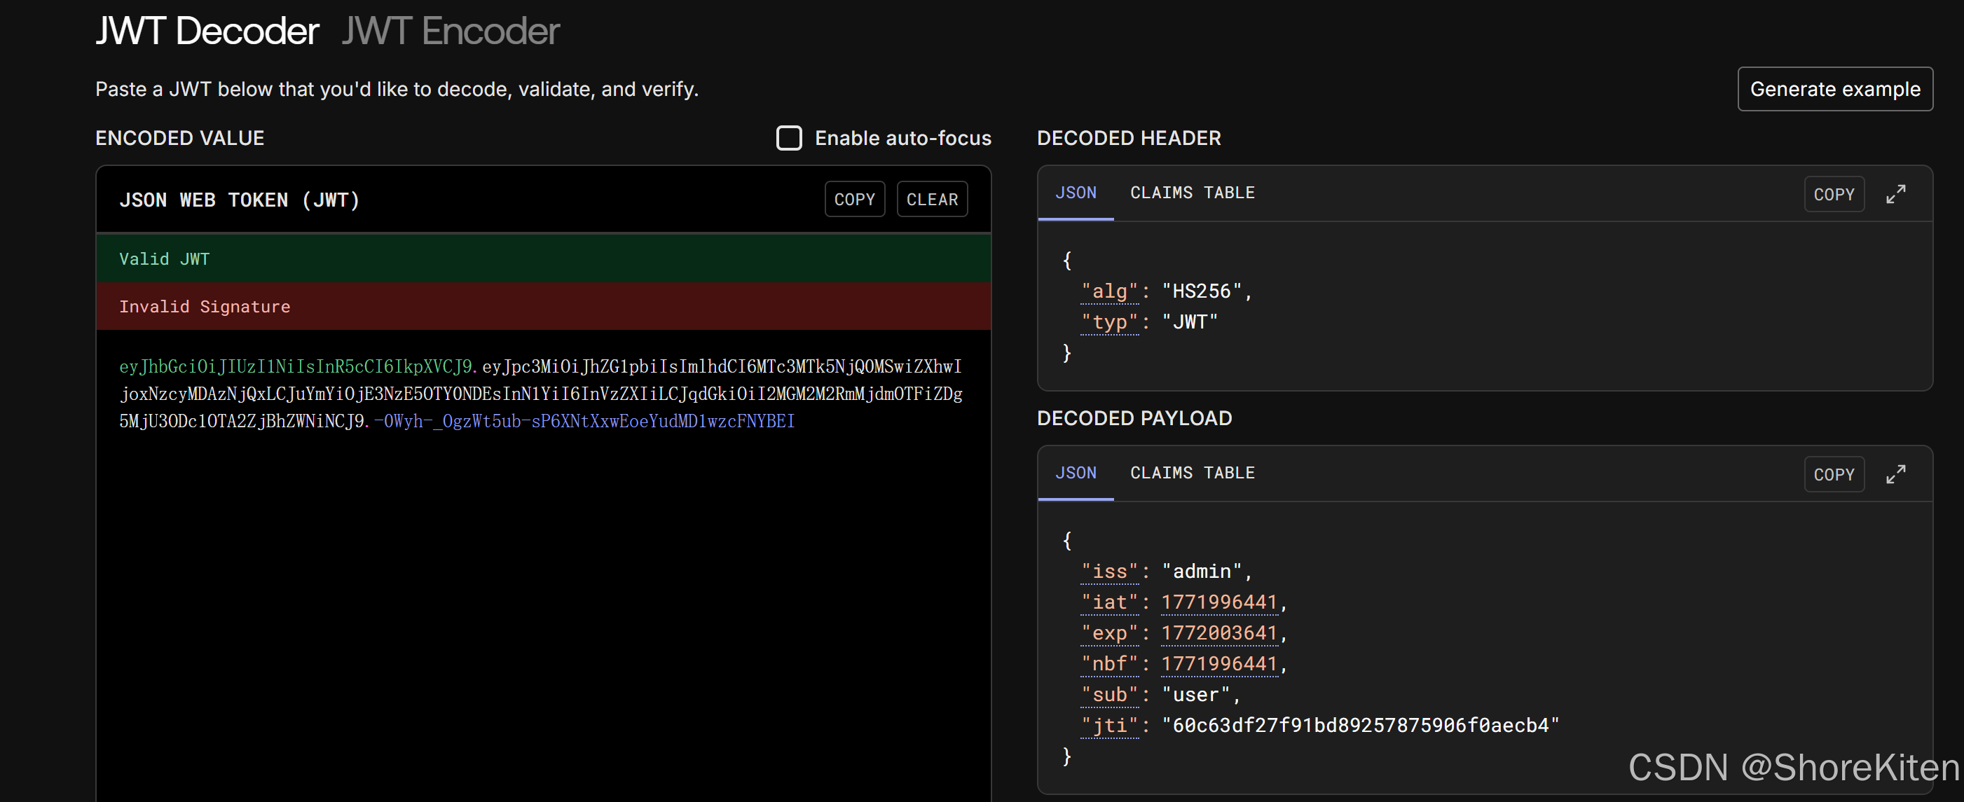Open Claims Table in decoded header
This screenshot has width=1964, height=802.
pos(1192,193)
